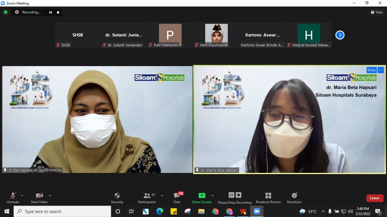Stop the recording in top bar
Image resolution: width=387 pixels, height=217 pixels.
tap(58, 12)
